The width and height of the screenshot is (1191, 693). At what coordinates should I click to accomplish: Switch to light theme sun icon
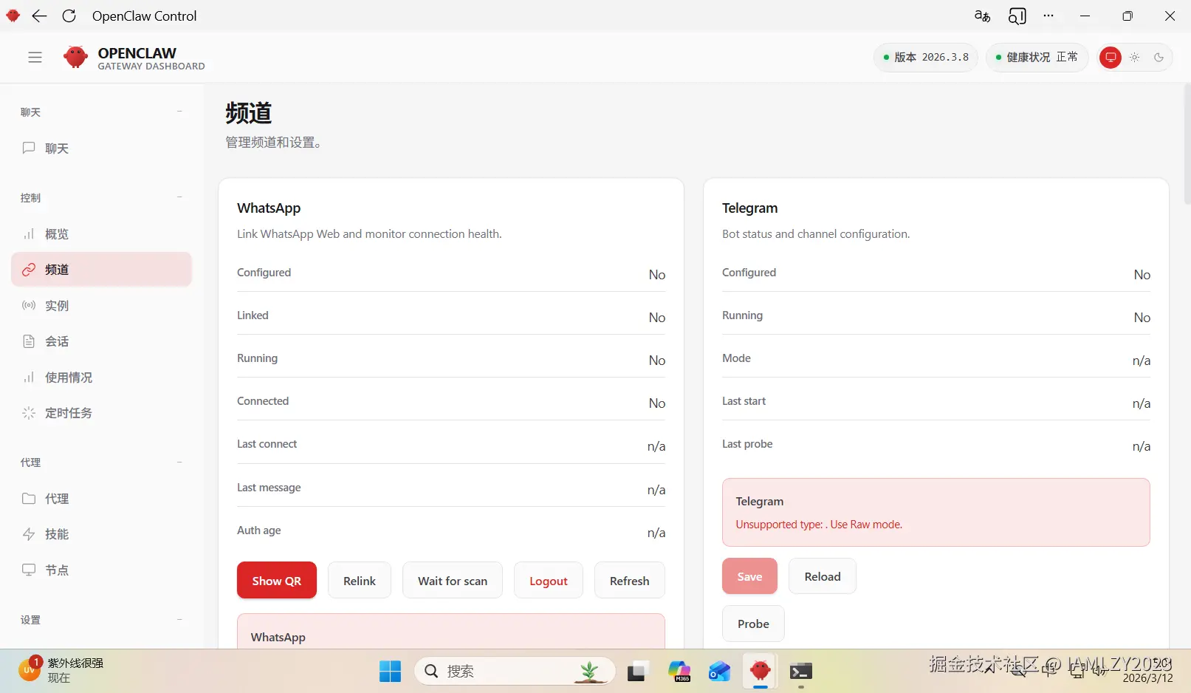click(x=1135, y=58)
